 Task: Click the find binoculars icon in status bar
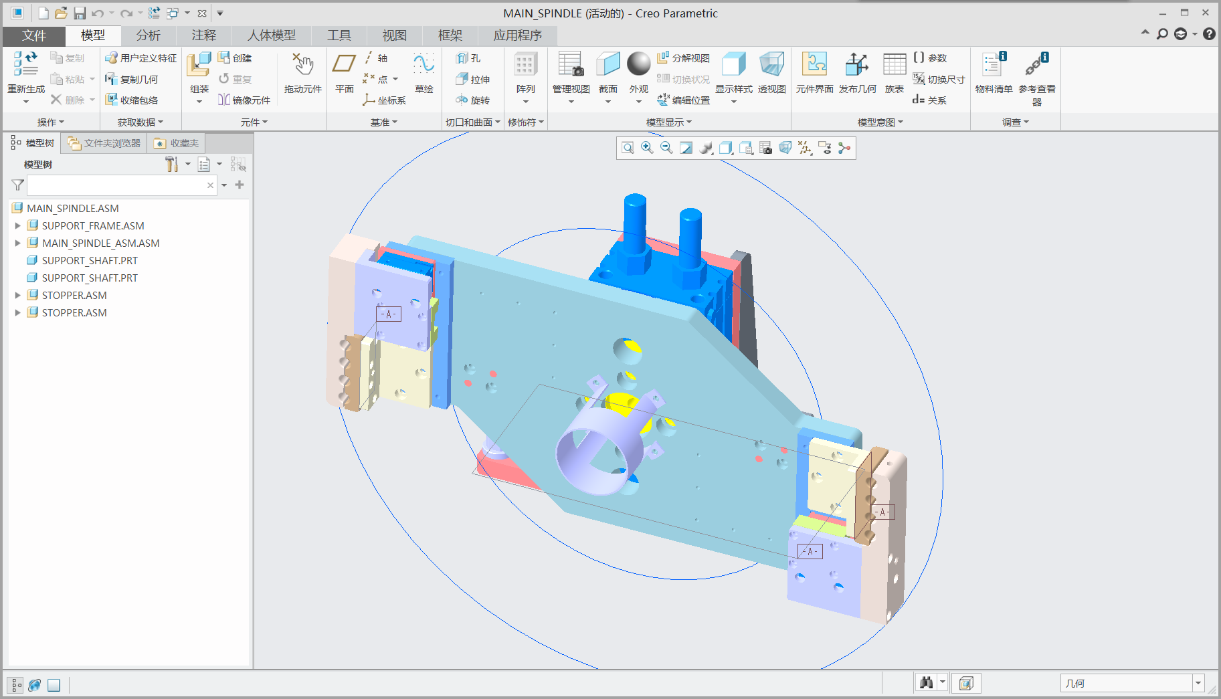click(926, 683)
